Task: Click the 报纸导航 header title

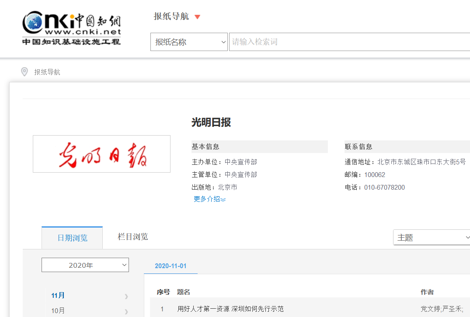Action: click(x=171, y=16)
